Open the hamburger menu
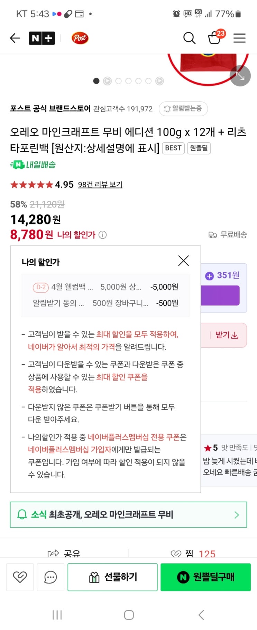This screenshot has width=257, height=630. point(239,38)
